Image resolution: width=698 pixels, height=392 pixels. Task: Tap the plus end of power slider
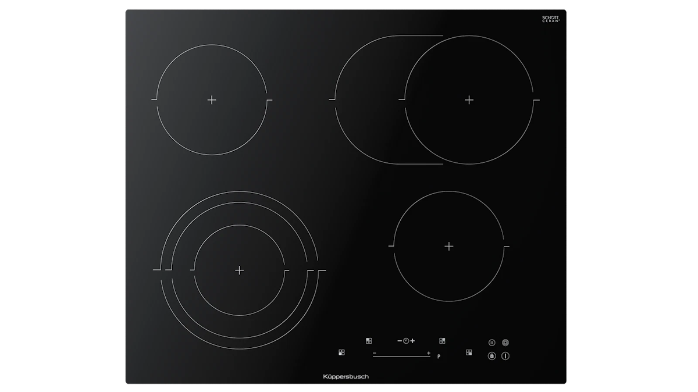[429, 353]
